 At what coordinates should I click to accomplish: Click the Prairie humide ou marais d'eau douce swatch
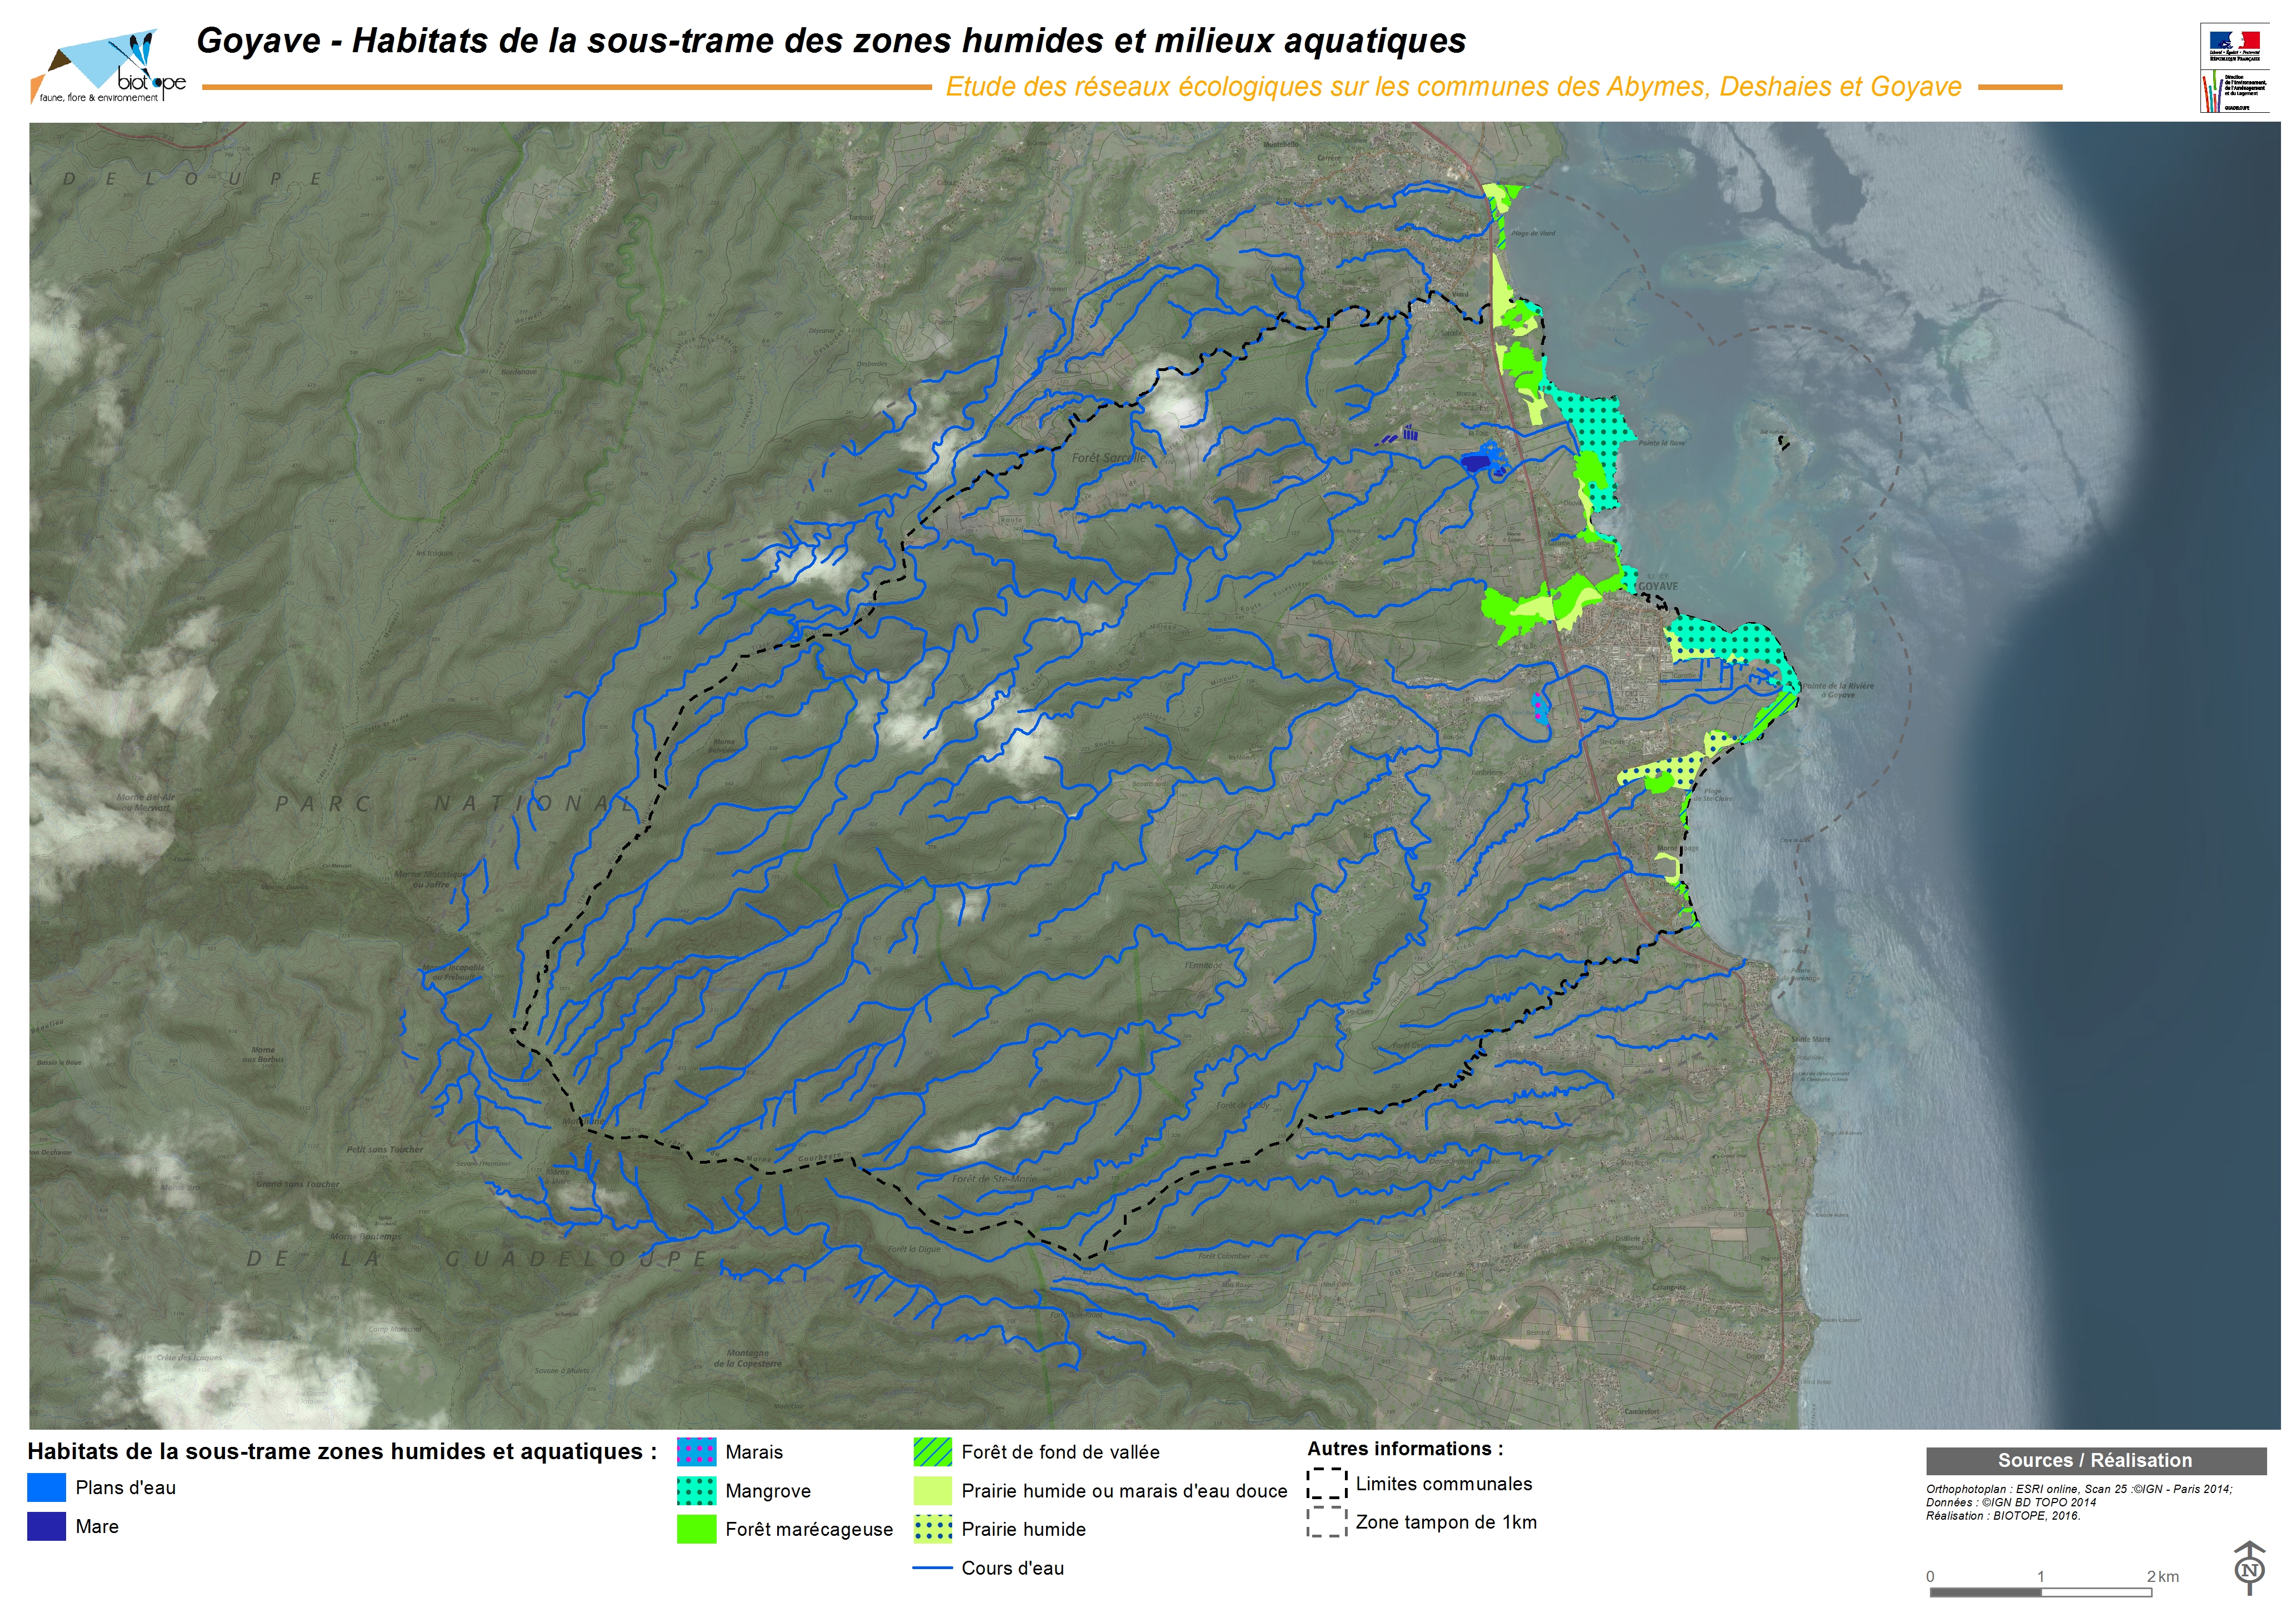tap(932, 1491)
